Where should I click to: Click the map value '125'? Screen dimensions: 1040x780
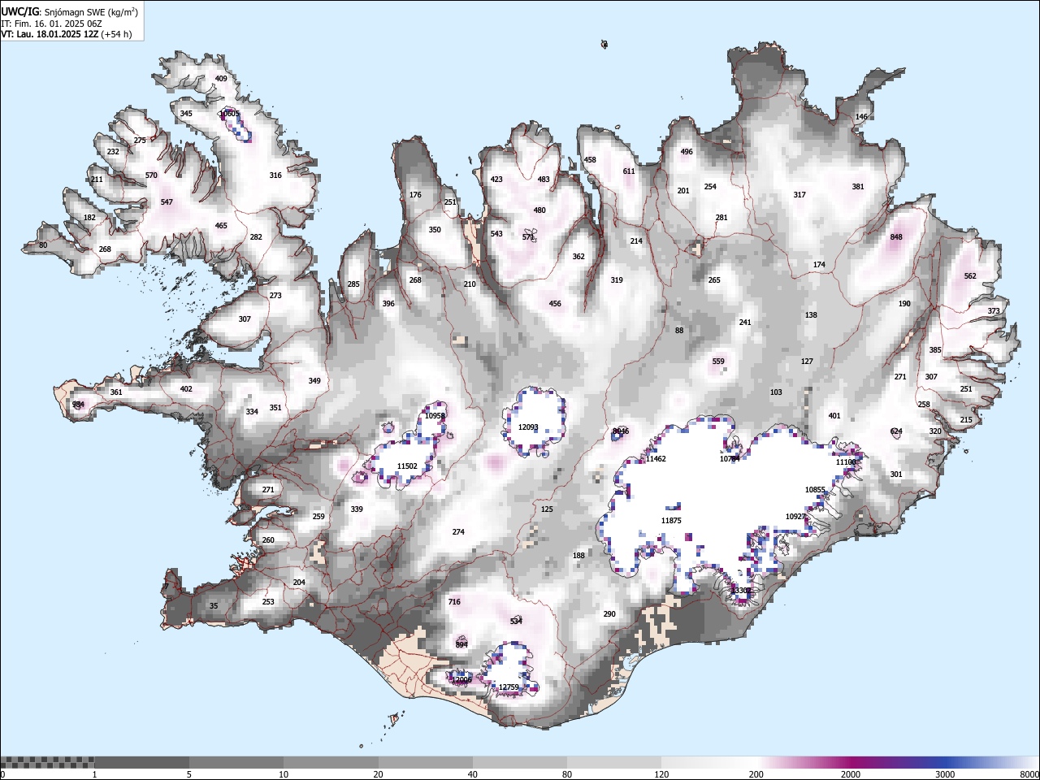(x=547, y=509)
